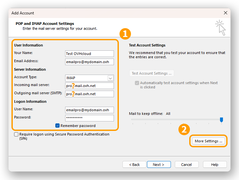Open Help for this dialog
Screen dimensions: 239x180
click(214, 165)
